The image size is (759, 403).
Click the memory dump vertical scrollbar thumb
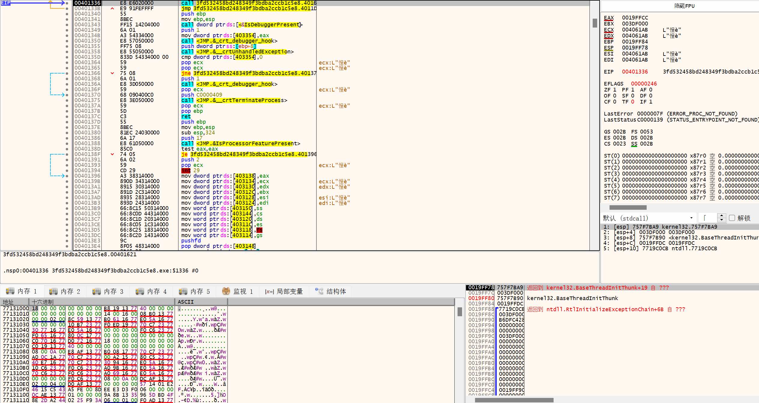click(459, 312)
